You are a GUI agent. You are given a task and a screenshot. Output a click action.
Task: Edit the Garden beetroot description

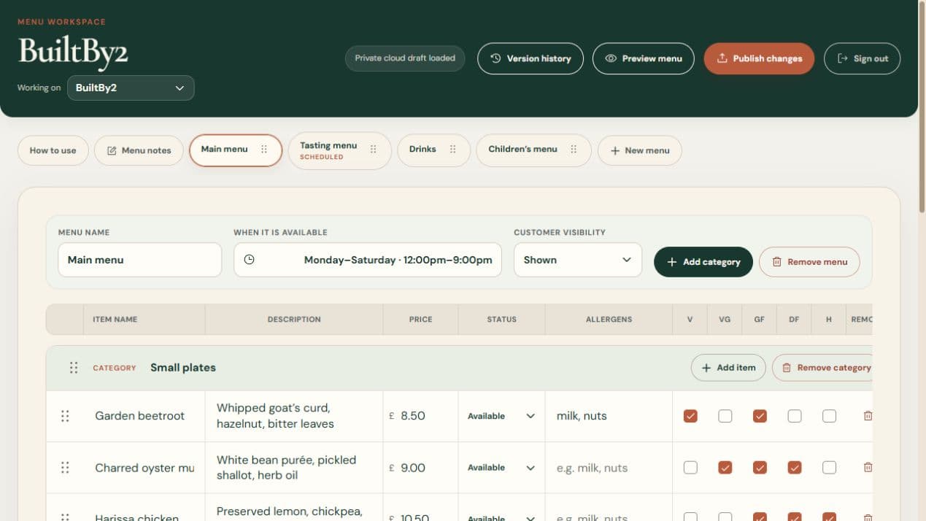(x=293, y=416)
